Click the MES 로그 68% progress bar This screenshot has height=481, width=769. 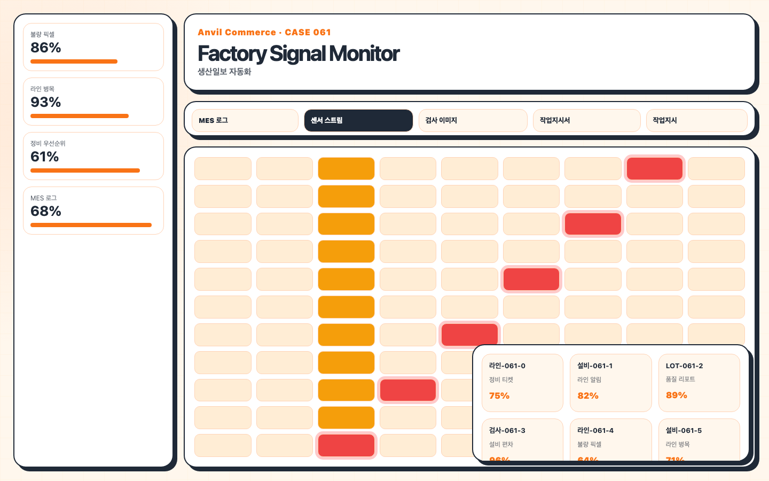coord(91,225)
